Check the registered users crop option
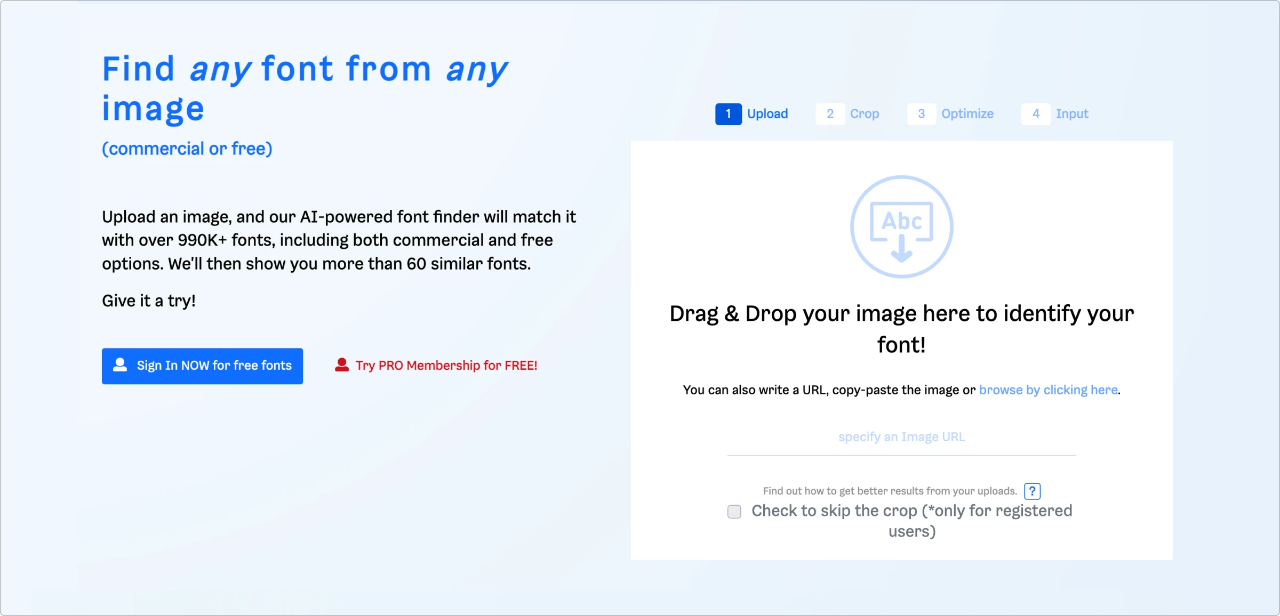Screen dimensions: 1280x616 tap(734, 510)
